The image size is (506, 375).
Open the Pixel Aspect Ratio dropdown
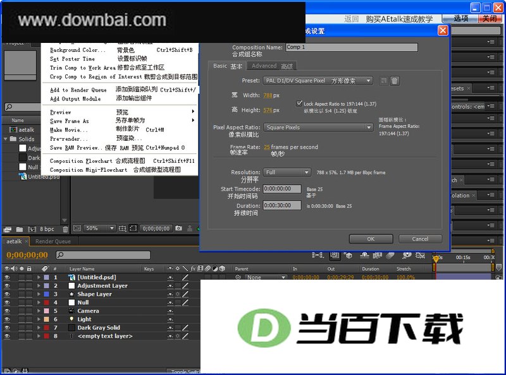pyautogui.click(x=318, y=128)
